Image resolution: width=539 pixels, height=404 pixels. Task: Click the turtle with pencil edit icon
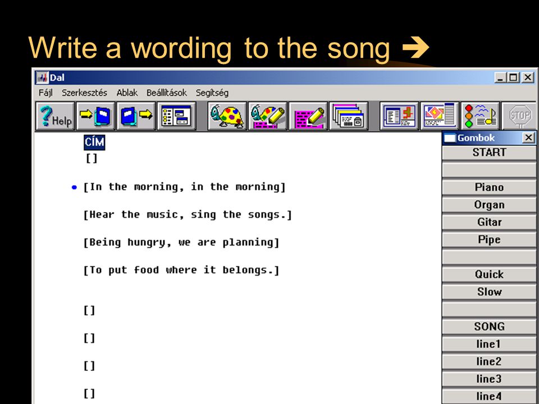pyautogui.click(x=267, y=116)
